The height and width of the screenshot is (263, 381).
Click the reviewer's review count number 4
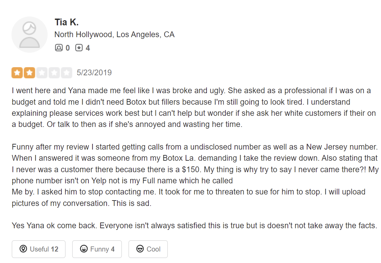click(88, 48)
